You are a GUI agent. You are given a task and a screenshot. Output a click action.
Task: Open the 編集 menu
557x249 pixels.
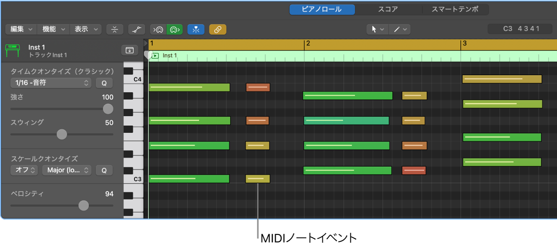coord(20,29)
